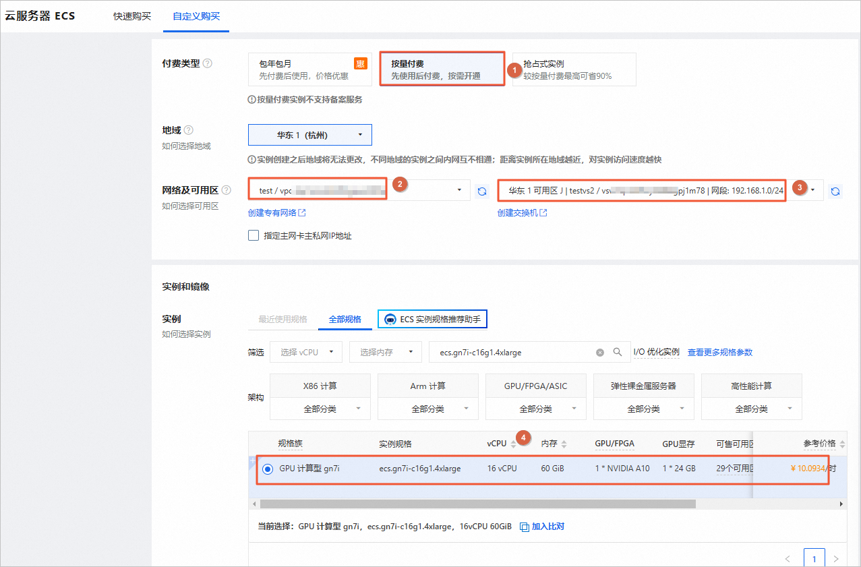Click 如何选择实例 help text
861x567 pixels.
click(x=187, y=334)
